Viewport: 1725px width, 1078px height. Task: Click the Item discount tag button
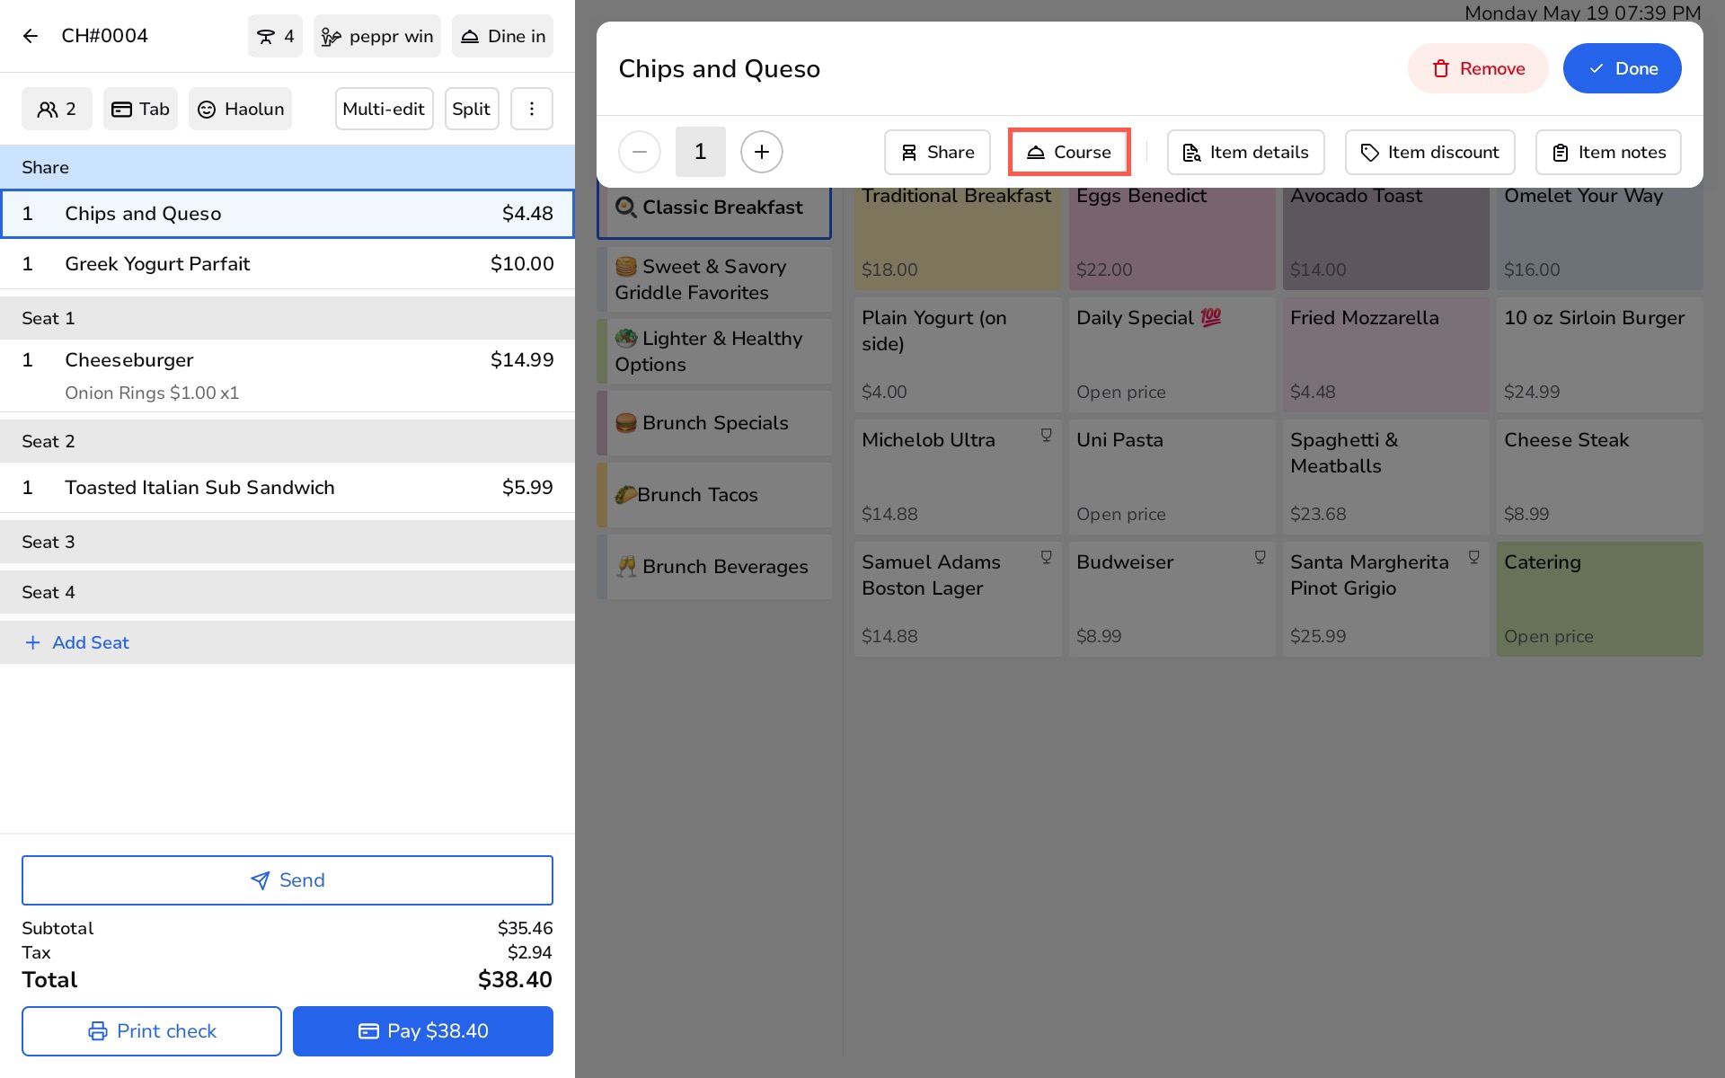[x=1429, y=152]
